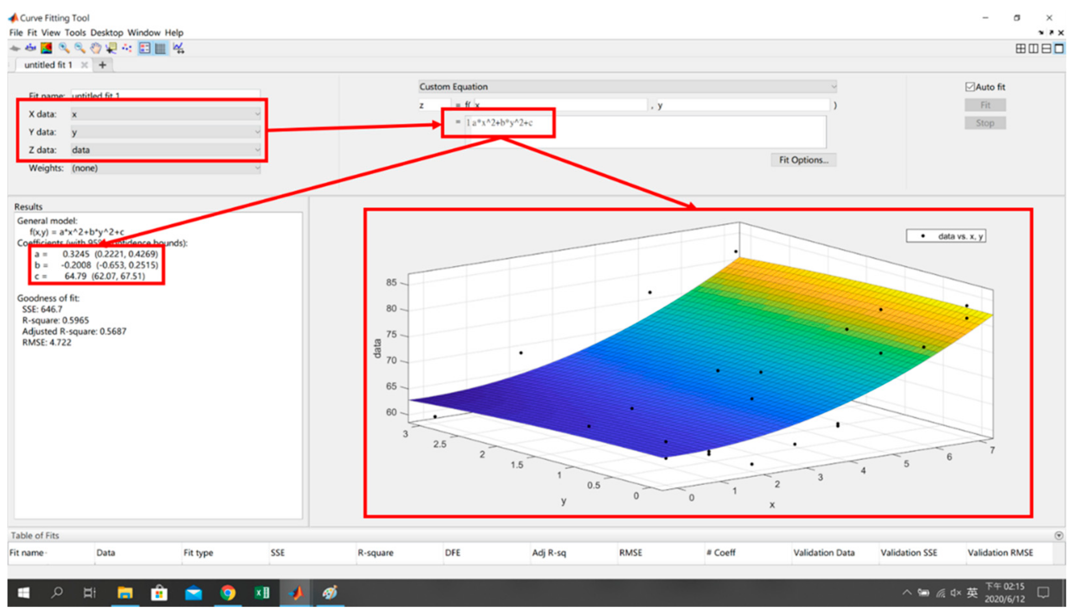Image resolution: width=1072 pixels, height=613 pixels.
Task: Select the contour plot toolbar icon
Action: 46,48
